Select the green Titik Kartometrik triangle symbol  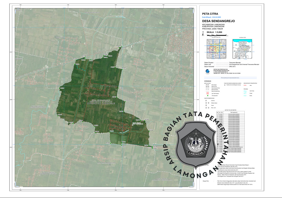pyautogui.click(x=207, y=95)
